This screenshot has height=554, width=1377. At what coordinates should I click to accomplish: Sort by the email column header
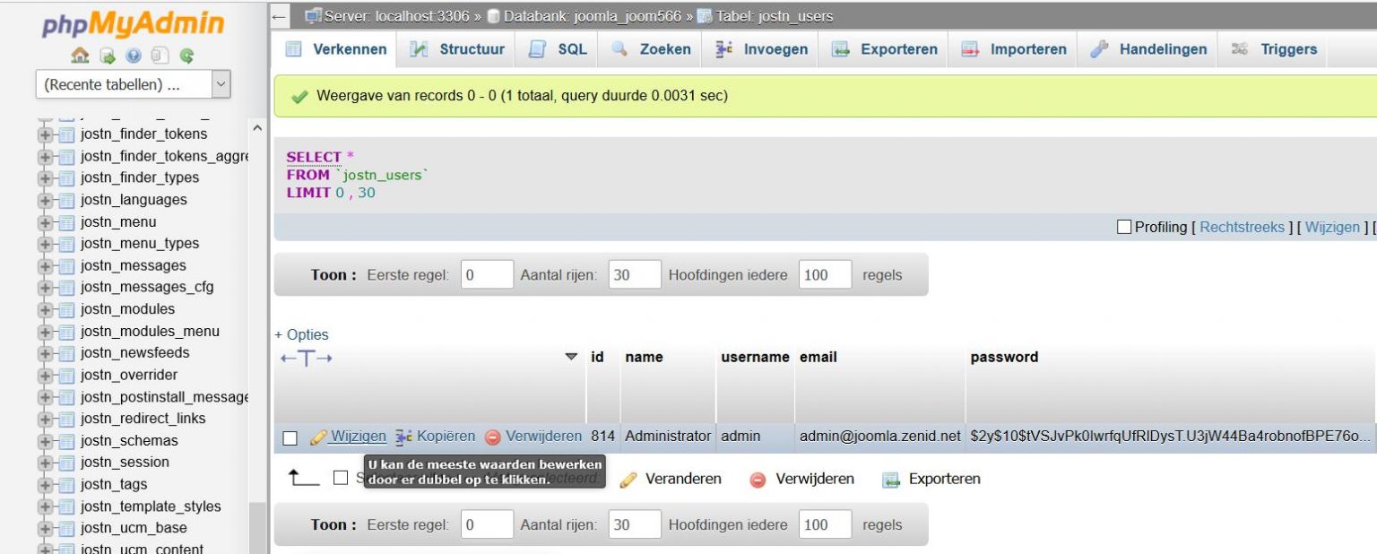(x=818, y=357)
